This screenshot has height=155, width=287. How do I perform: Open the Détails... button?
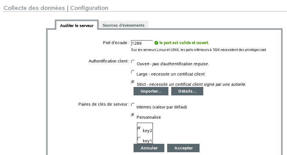pyautogui.click(x=187, y=91)
